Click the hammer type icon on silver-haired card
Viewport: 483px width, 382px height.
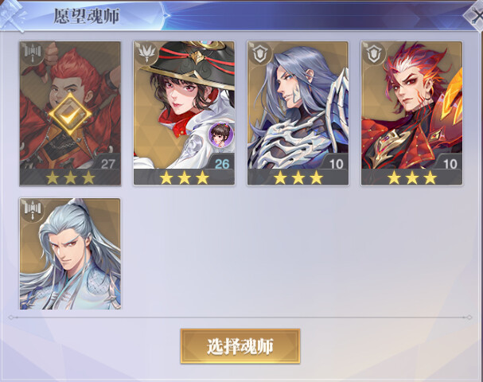point(33,210)
